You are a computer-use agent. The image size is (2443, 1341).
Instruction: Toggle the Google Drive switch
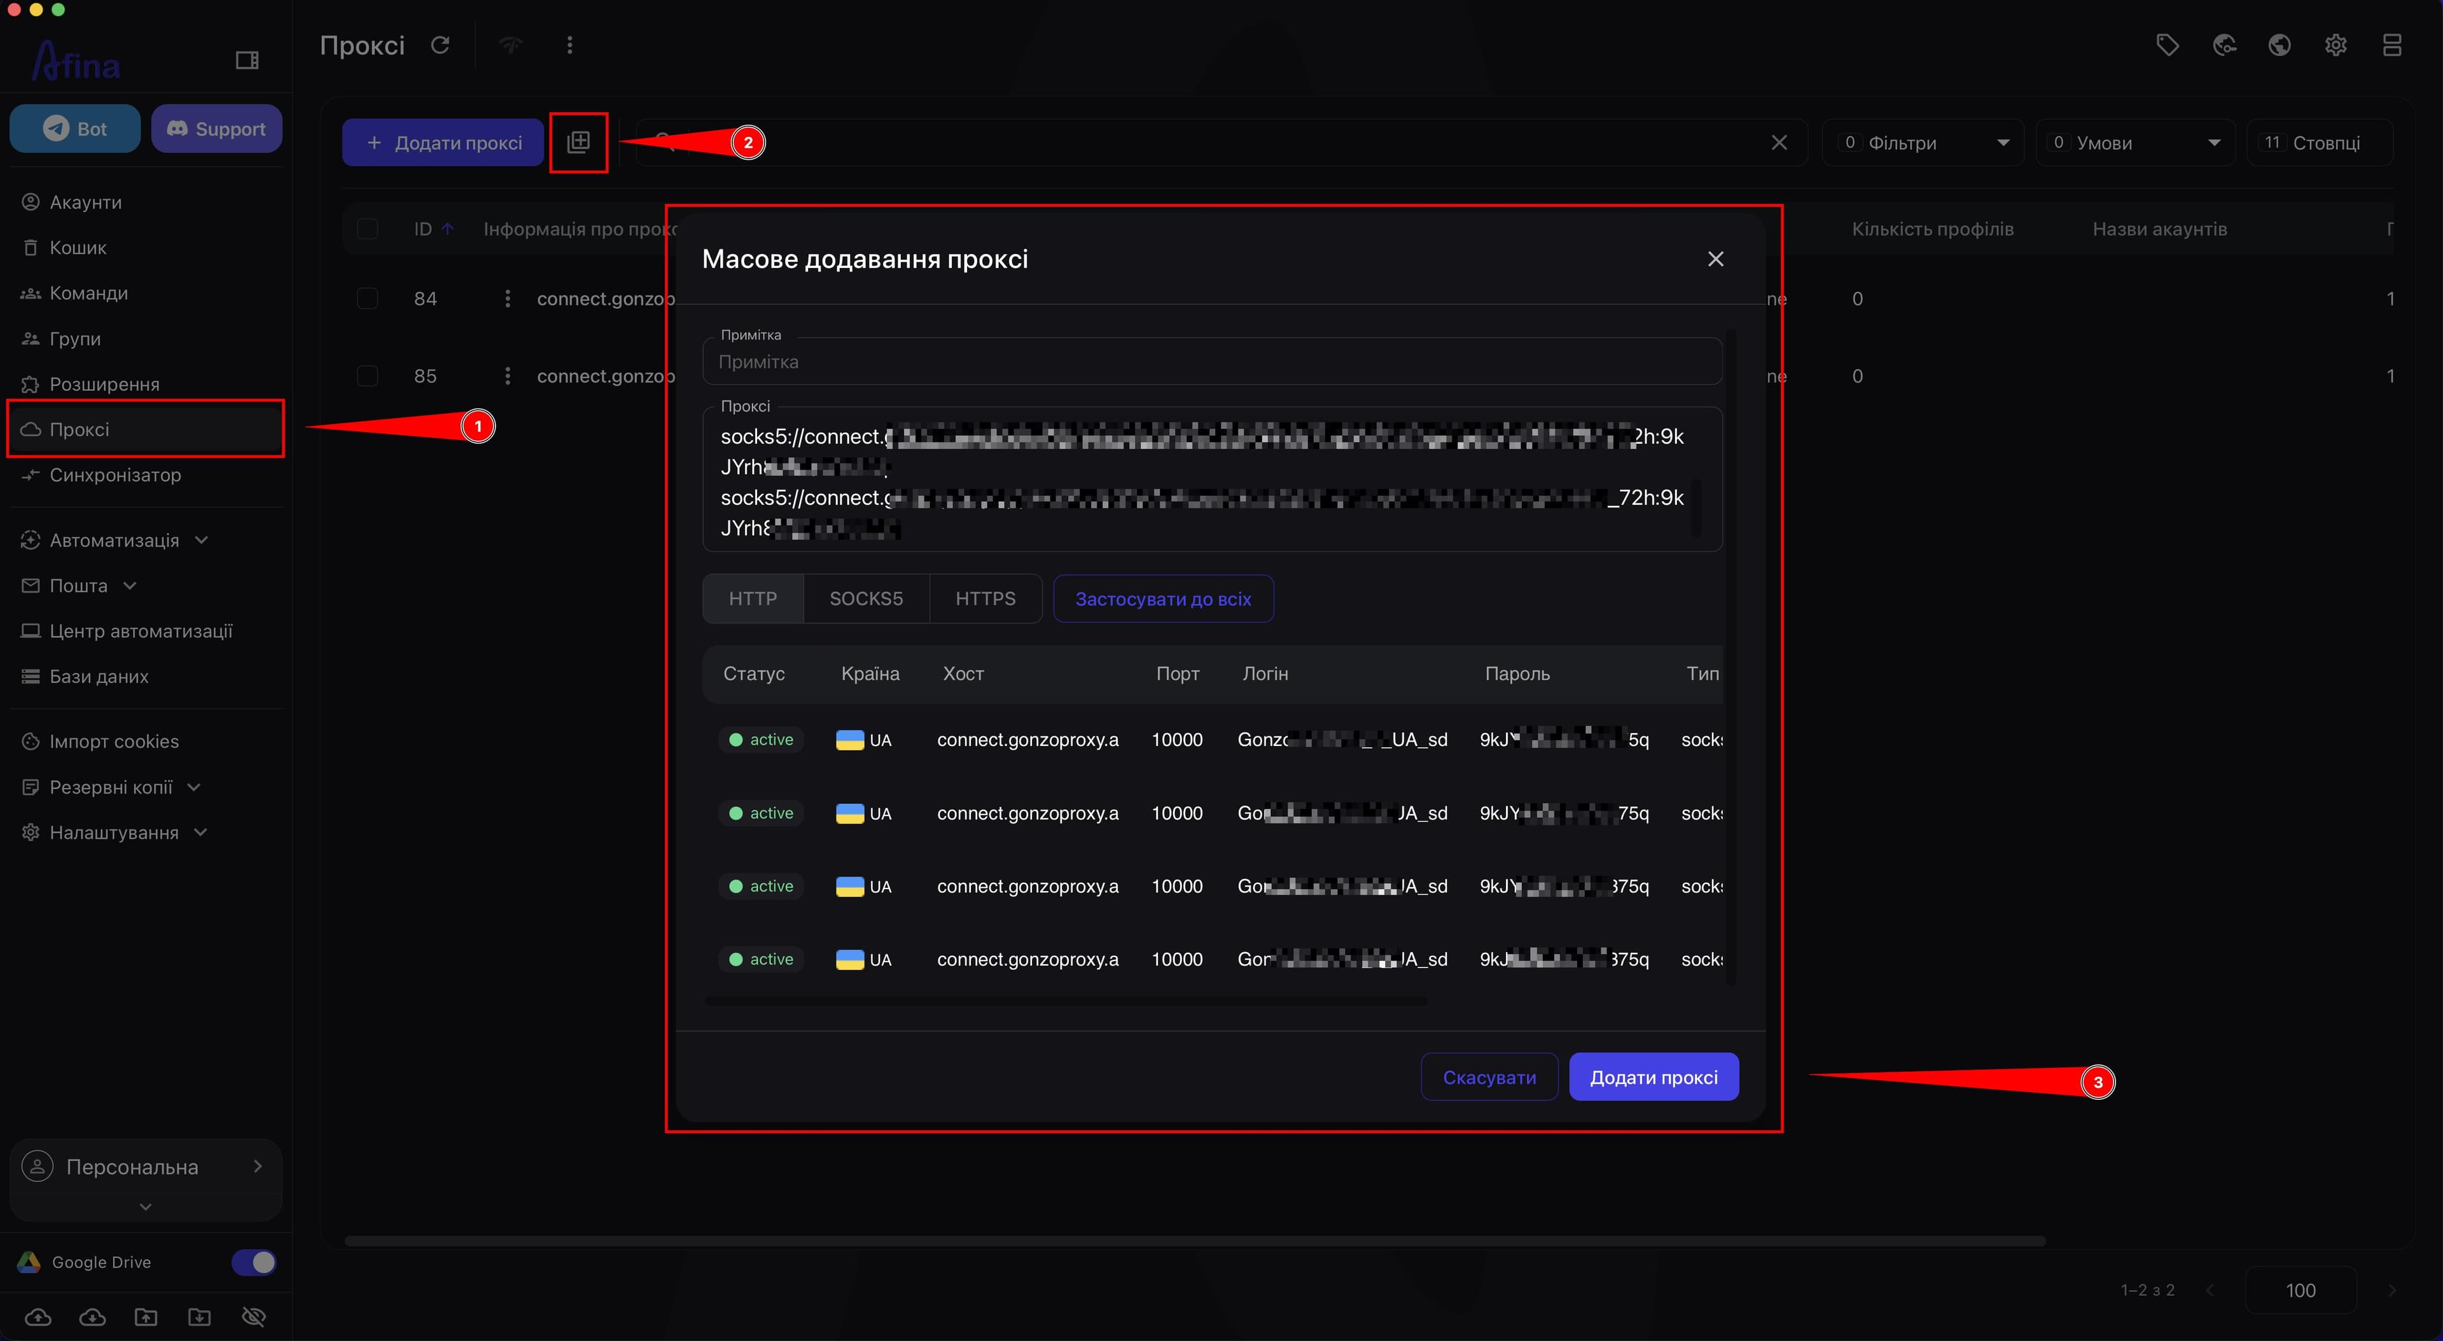[253, 1262]
